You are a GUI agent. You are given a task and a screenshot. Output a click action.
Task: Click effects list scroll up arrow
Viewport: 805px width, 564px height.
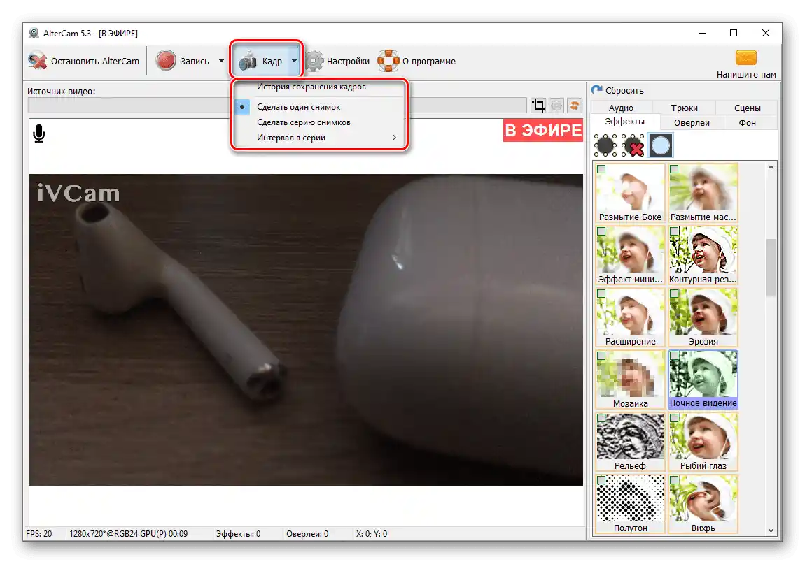[771, 167]
